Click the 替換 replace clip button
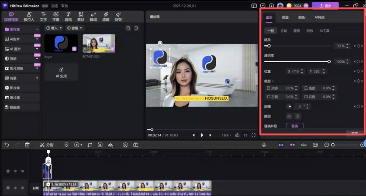Viewport: 366px width, 196px height. (294, 126)
